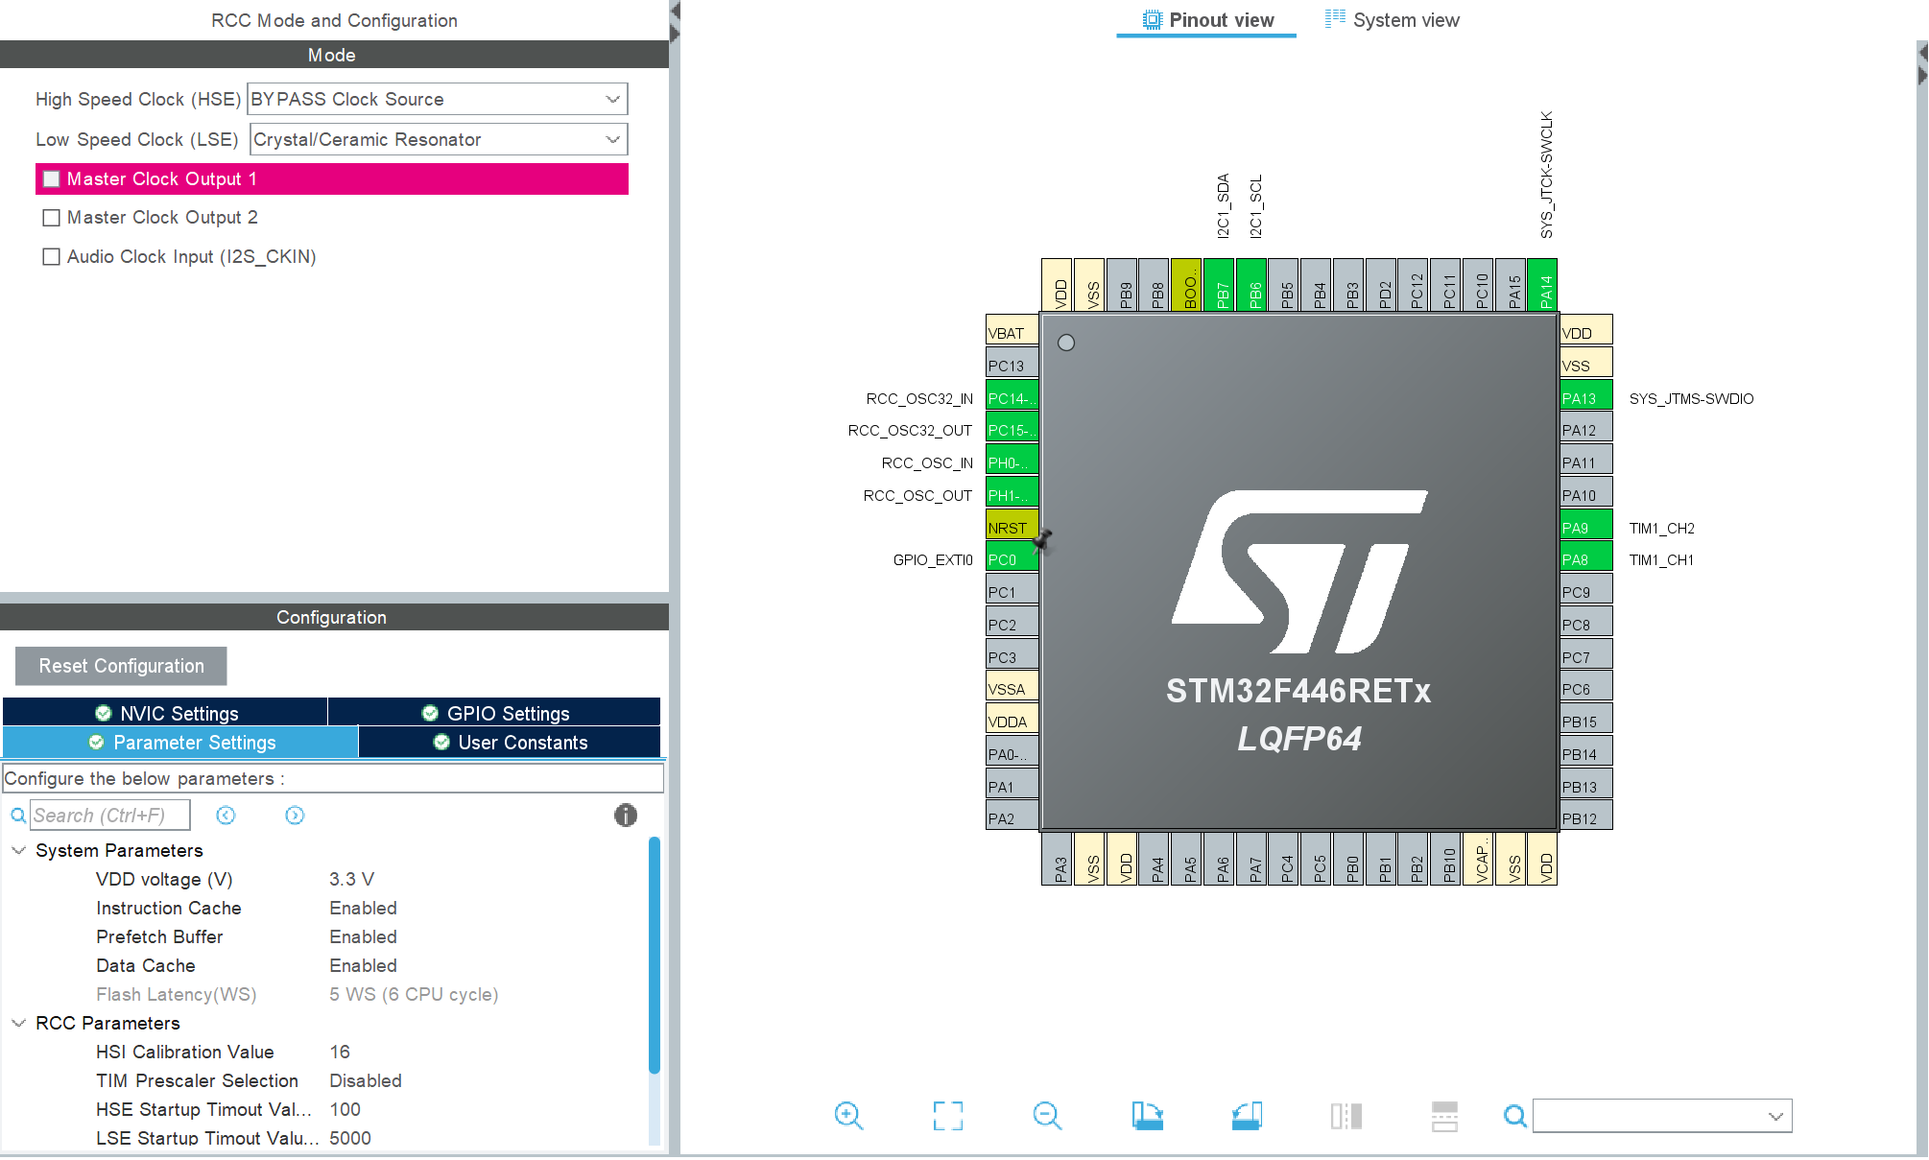1929x1160 pixels.
Task: Open the pin search combo box dropdown
Action: [1775, 1116]
